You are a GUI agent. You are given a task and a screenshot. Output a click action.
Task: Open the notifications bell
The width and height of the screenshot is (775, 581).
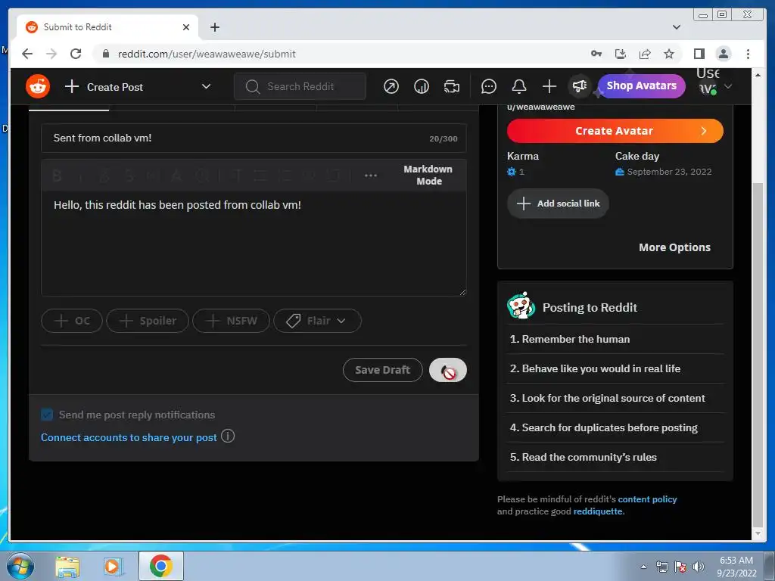518,87
